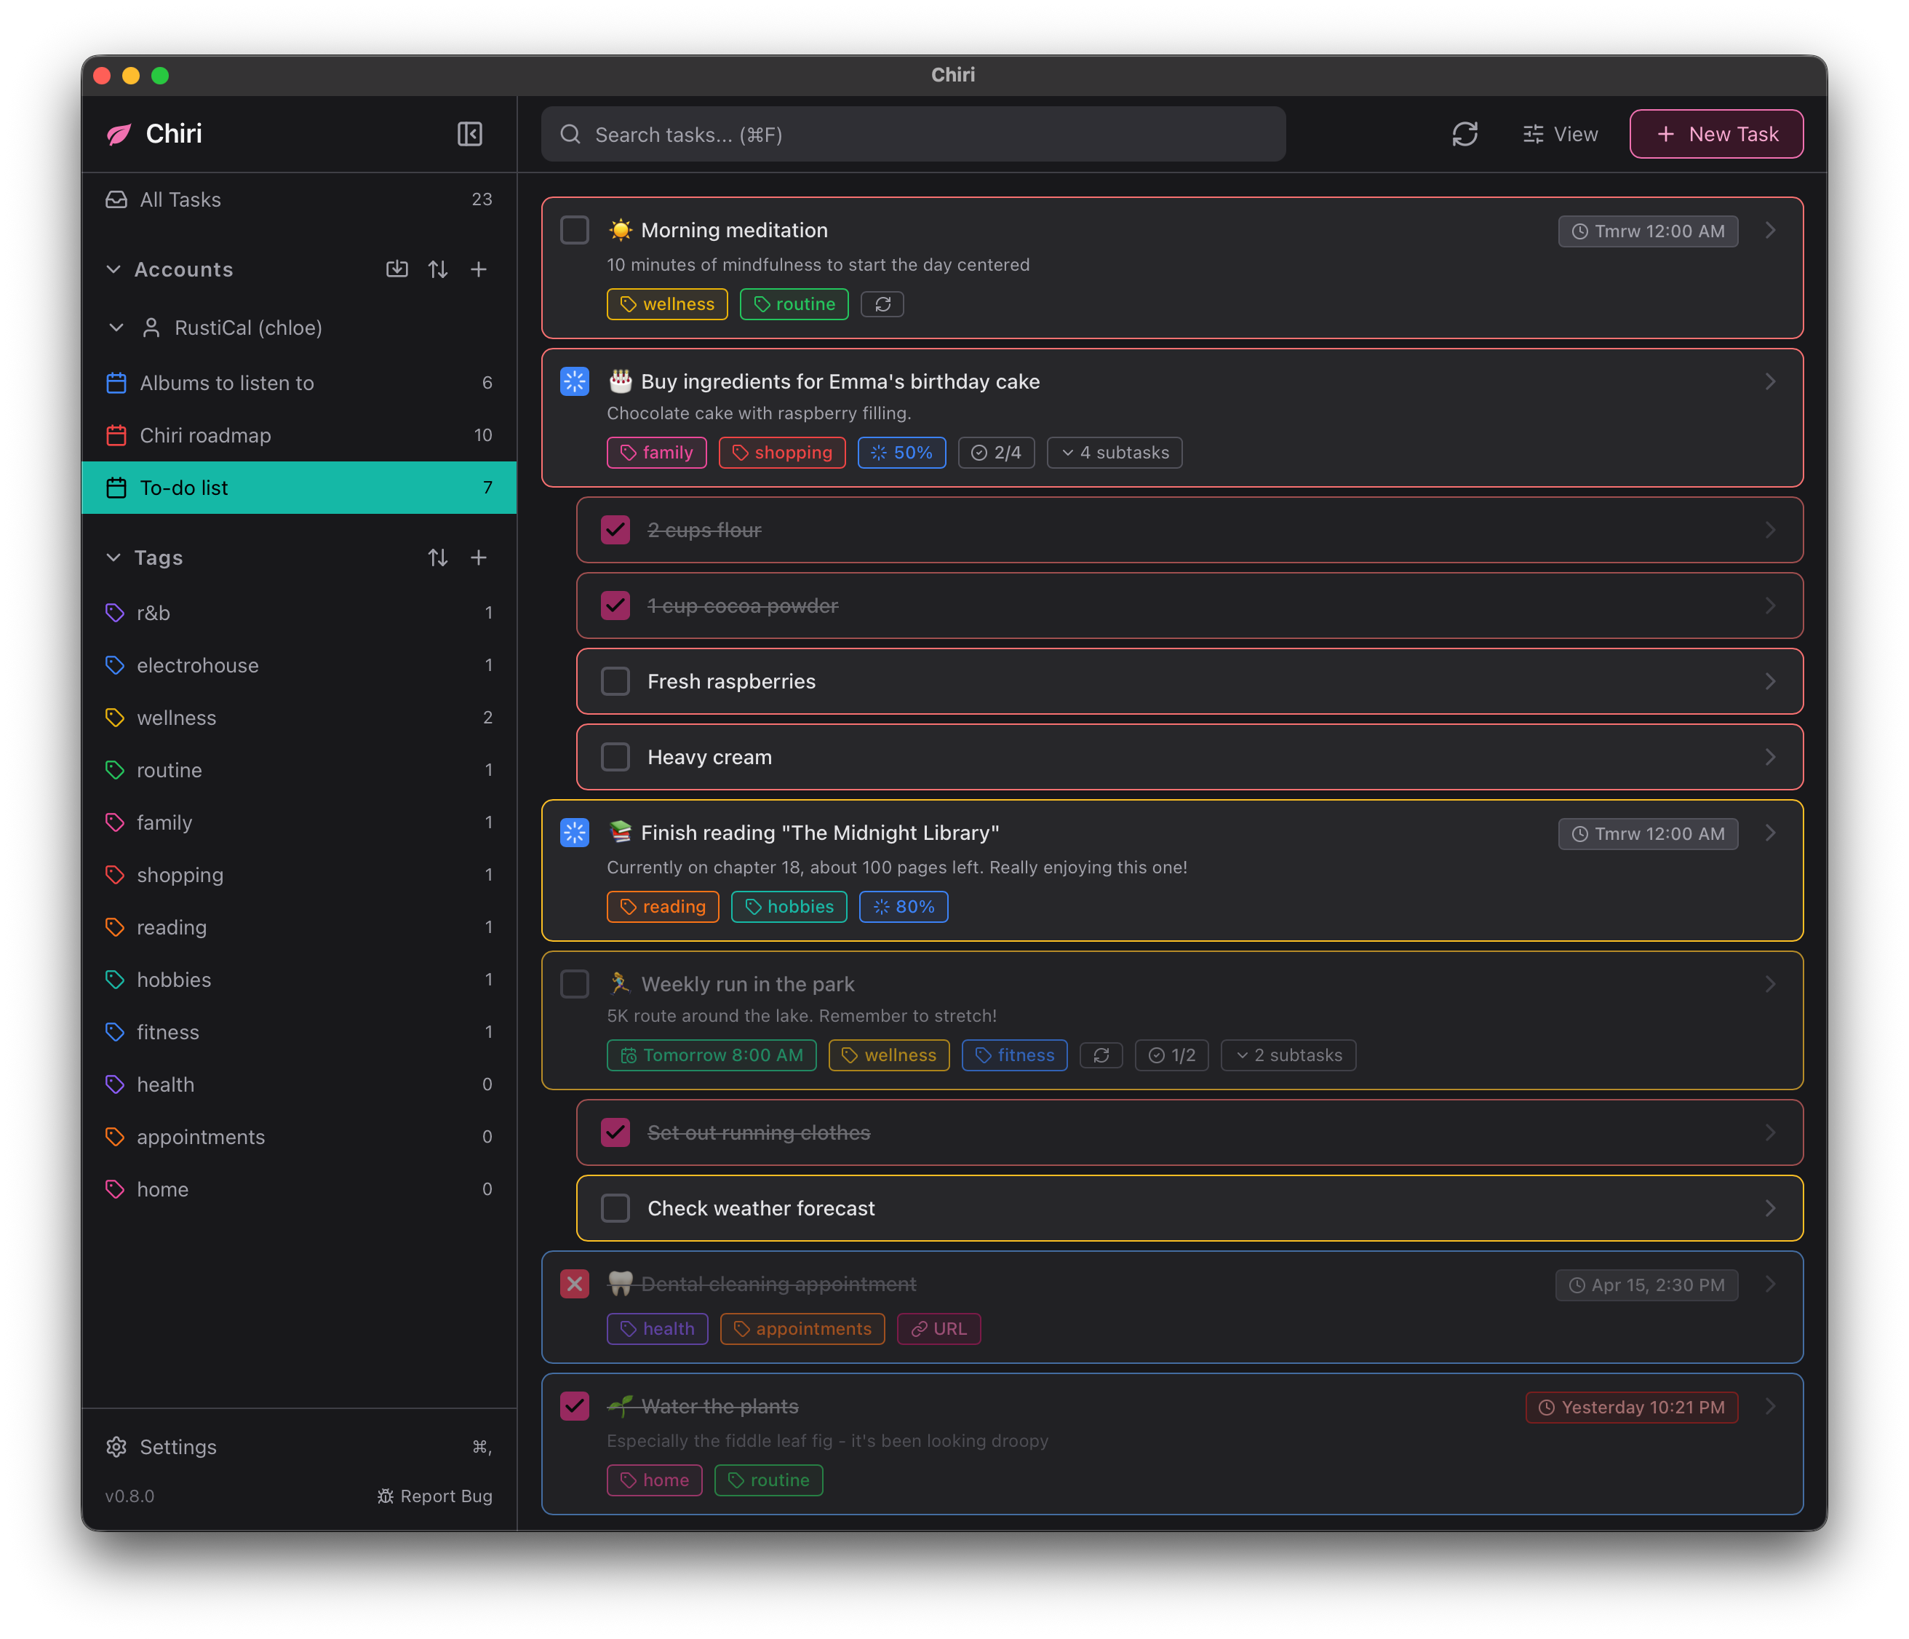Click the Search tasks field
Image resolution: width=1909 pixels, height=1639 pixels.
point(912,135)
